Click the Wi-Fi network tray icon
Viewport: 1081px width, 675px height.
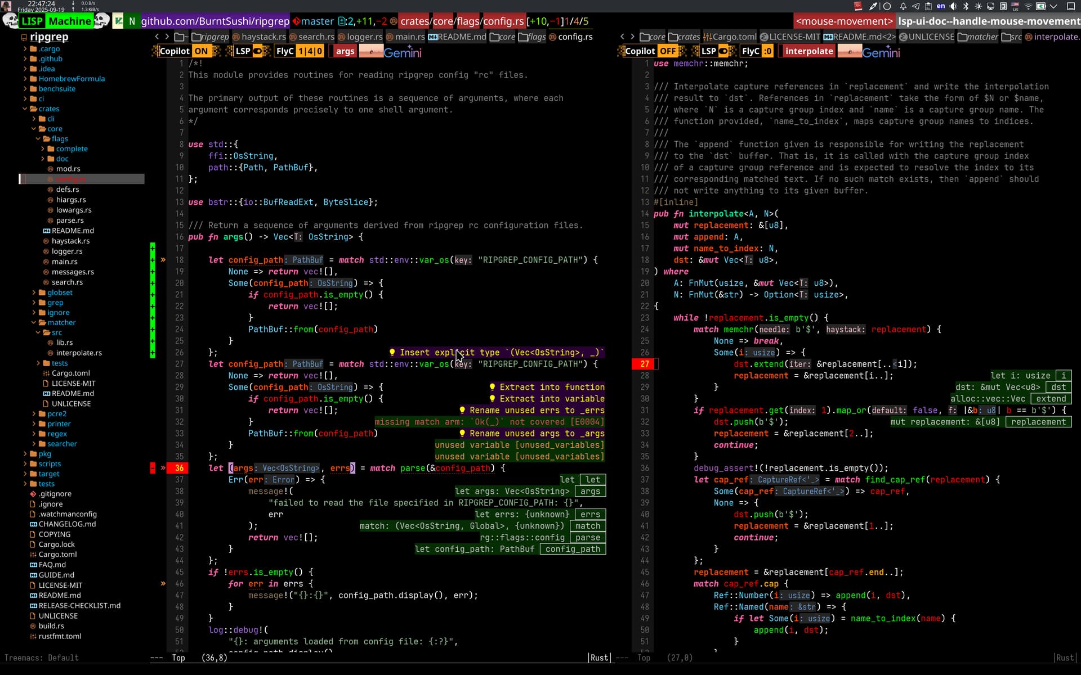tap(1028, 6)
